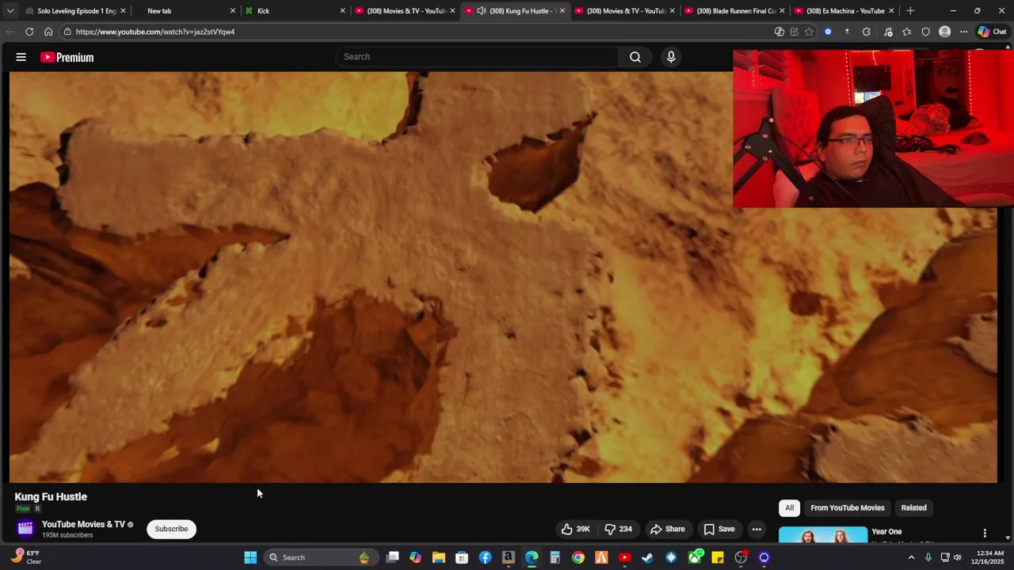Click the YouTube search input field
Screen dimensions: 1014x570
pos(478,57)
